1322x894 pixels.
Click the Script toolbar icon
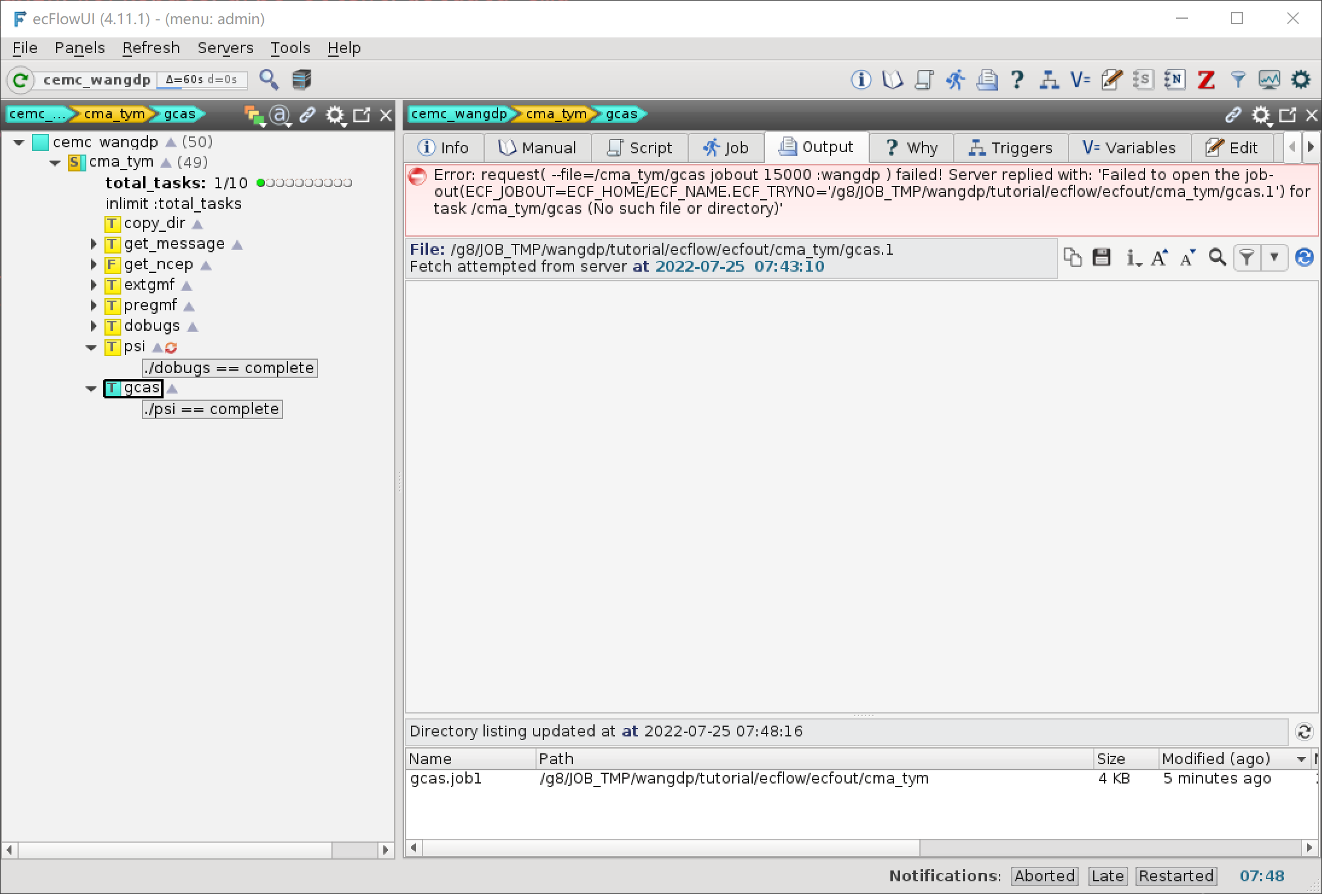(x=924, y=80)
